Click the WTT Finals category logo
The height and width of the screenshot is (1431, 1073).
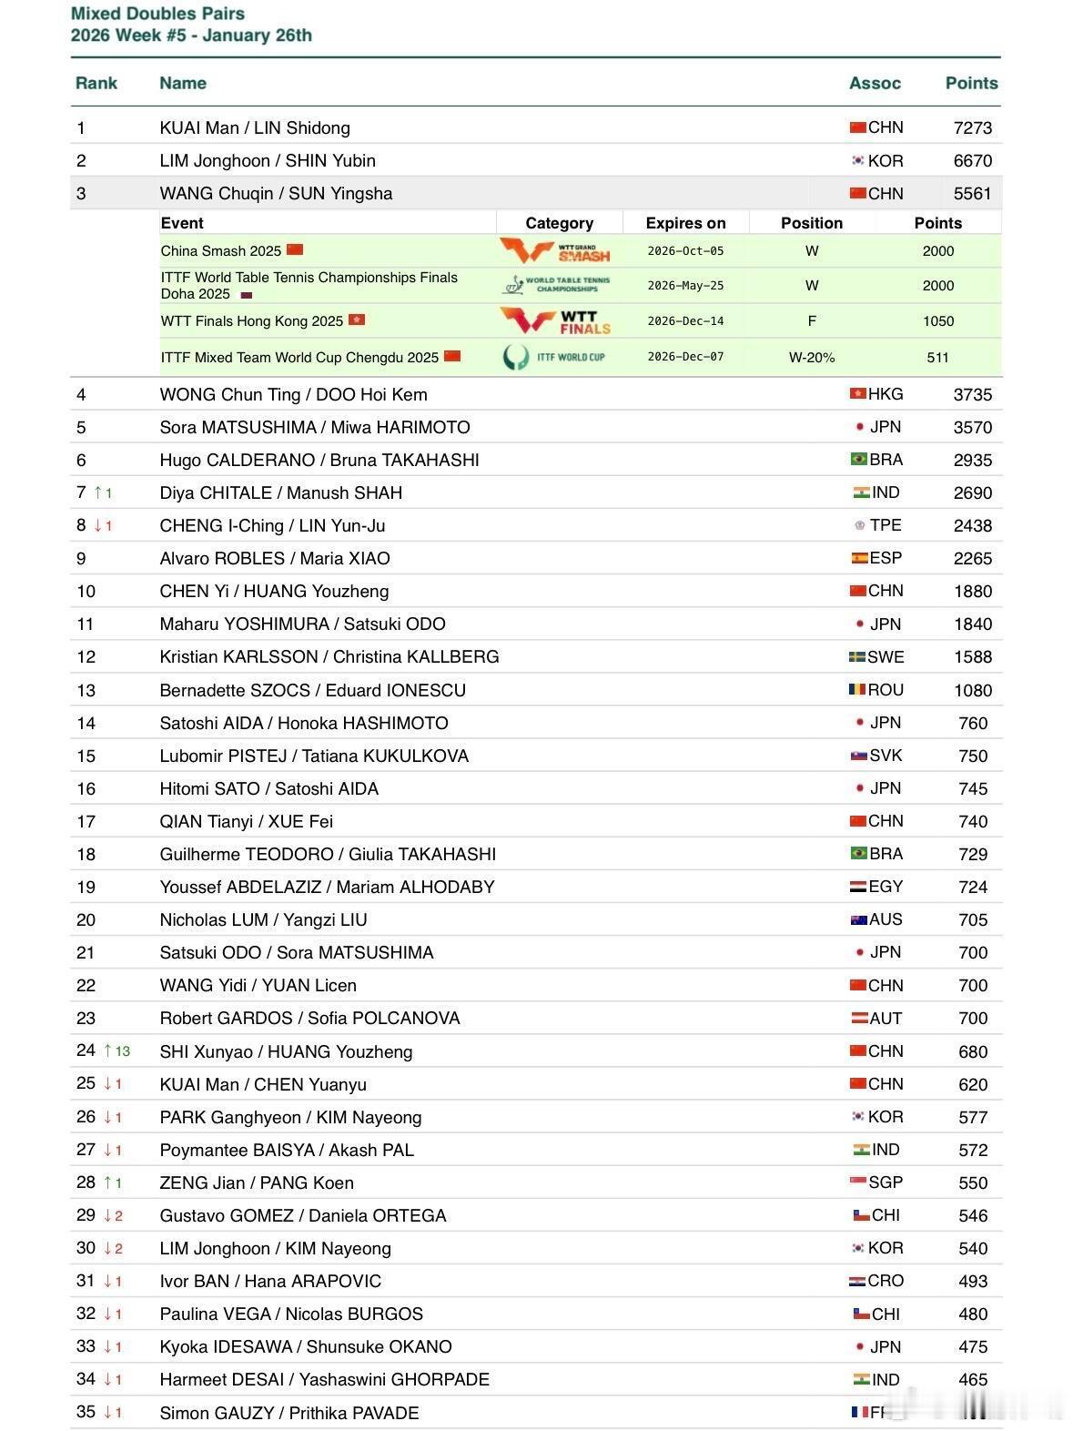coord(554,320)
